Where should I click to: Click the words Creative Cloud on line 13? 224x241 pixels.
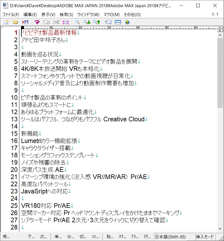(x=124, y=119)
